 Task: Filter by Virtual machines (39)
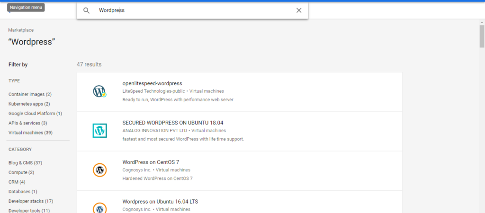31,133
